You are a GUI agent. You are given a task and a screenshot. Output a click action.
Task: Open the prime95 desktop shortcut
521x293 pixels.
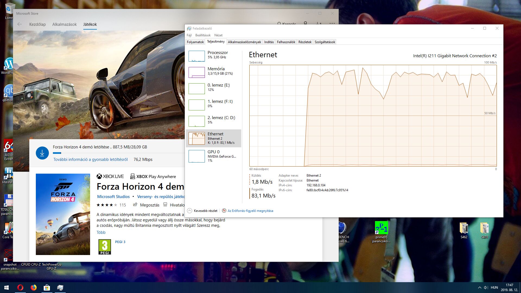[x=381, y=232]
